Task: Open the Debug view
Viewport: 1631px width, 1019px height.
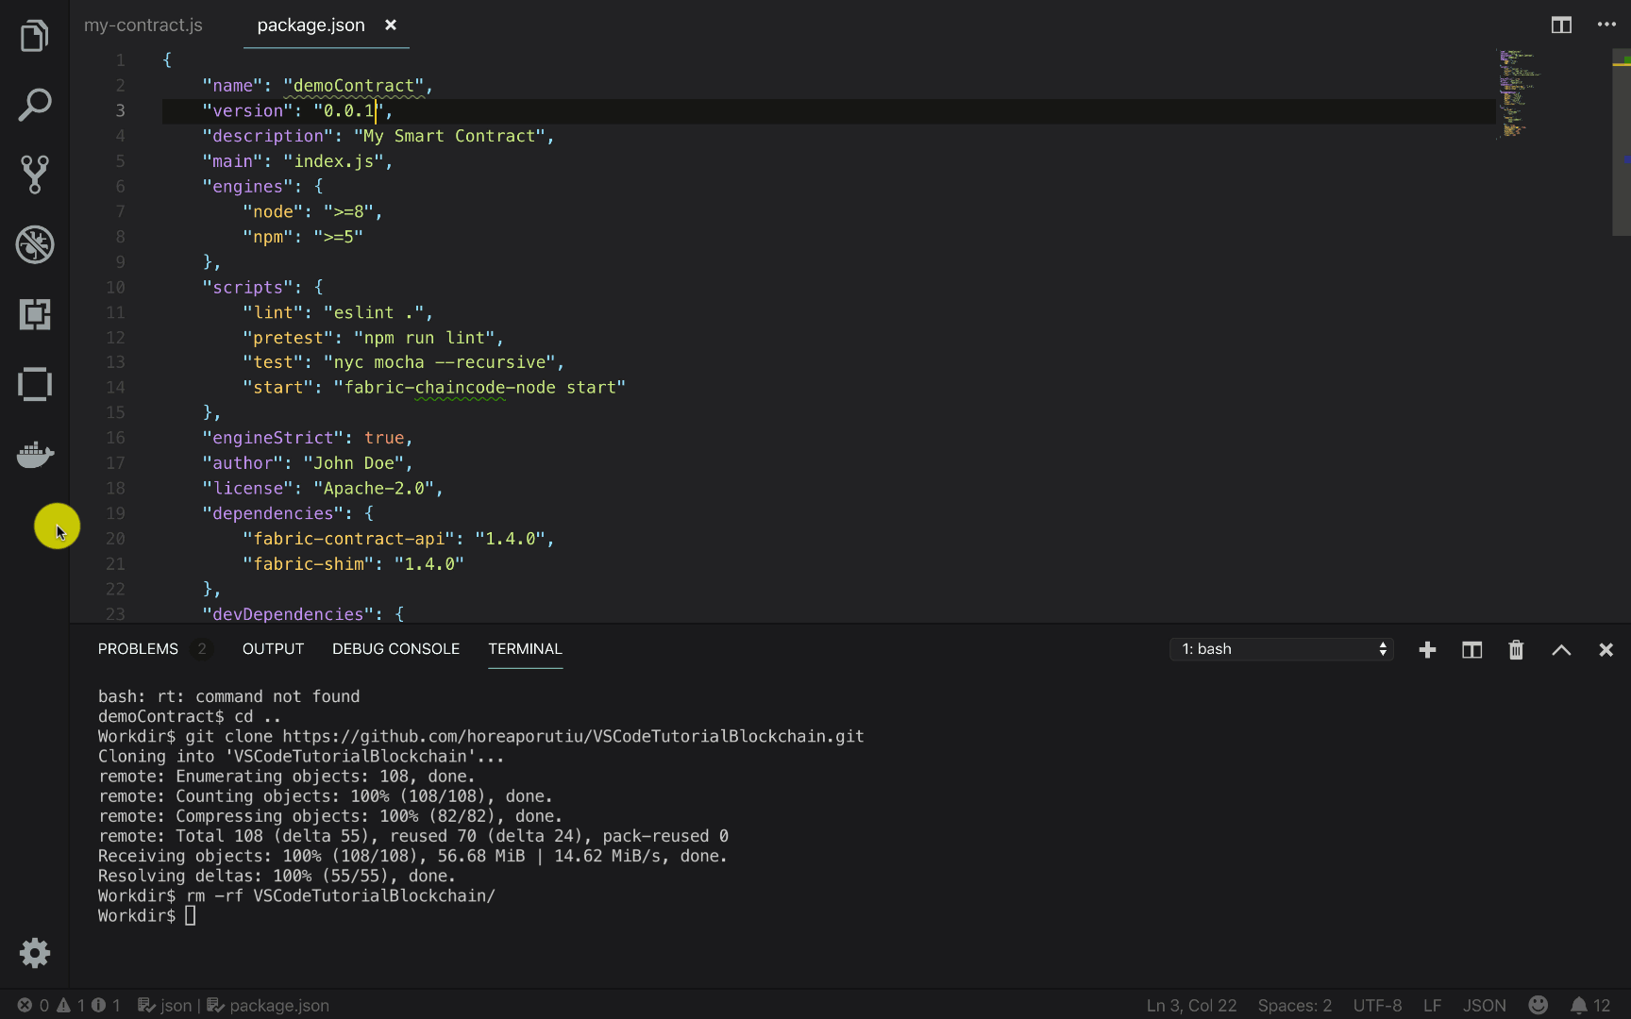Action: pyautogui.click(x=35, y=244)
